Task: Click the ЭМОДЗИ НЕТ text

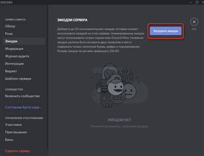Action: click(119, 120)
